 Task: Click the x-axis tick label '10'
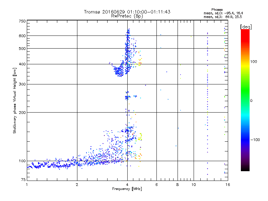(194, 185)
